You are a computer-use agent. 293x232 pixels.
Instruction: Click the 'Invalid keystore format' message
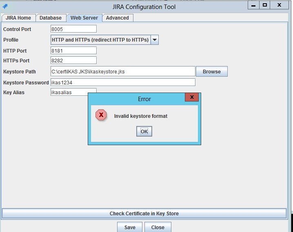point(141,116)
